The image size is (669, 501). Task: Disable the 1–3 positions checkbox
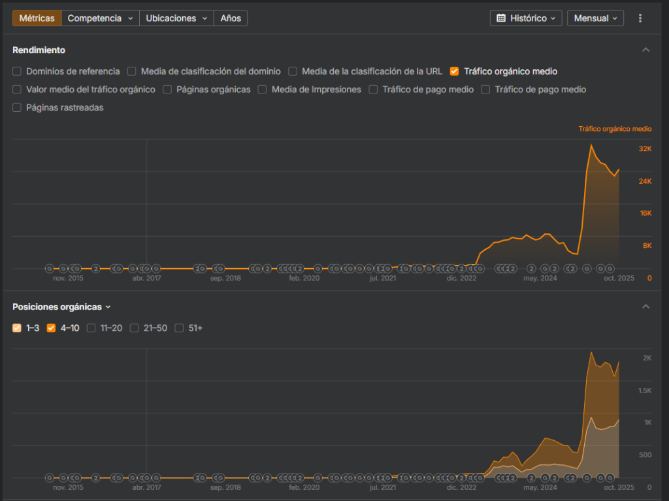click(18, 328)
